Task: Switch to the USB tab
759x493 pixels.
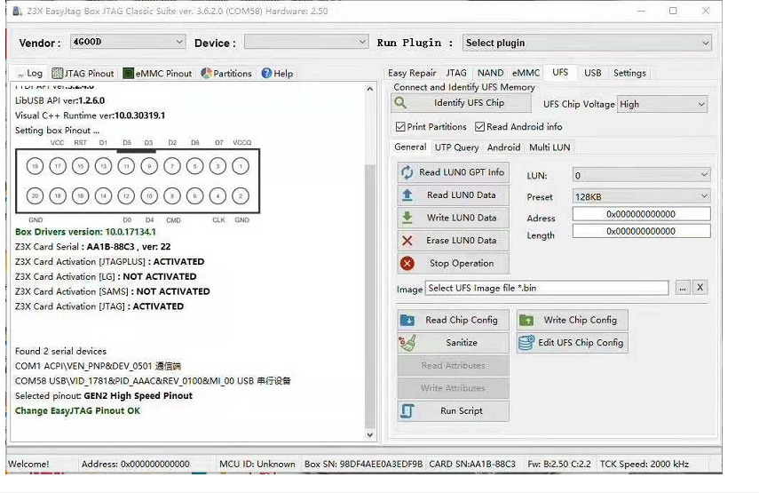Action: pyautogui.click(x=592, y=73)
